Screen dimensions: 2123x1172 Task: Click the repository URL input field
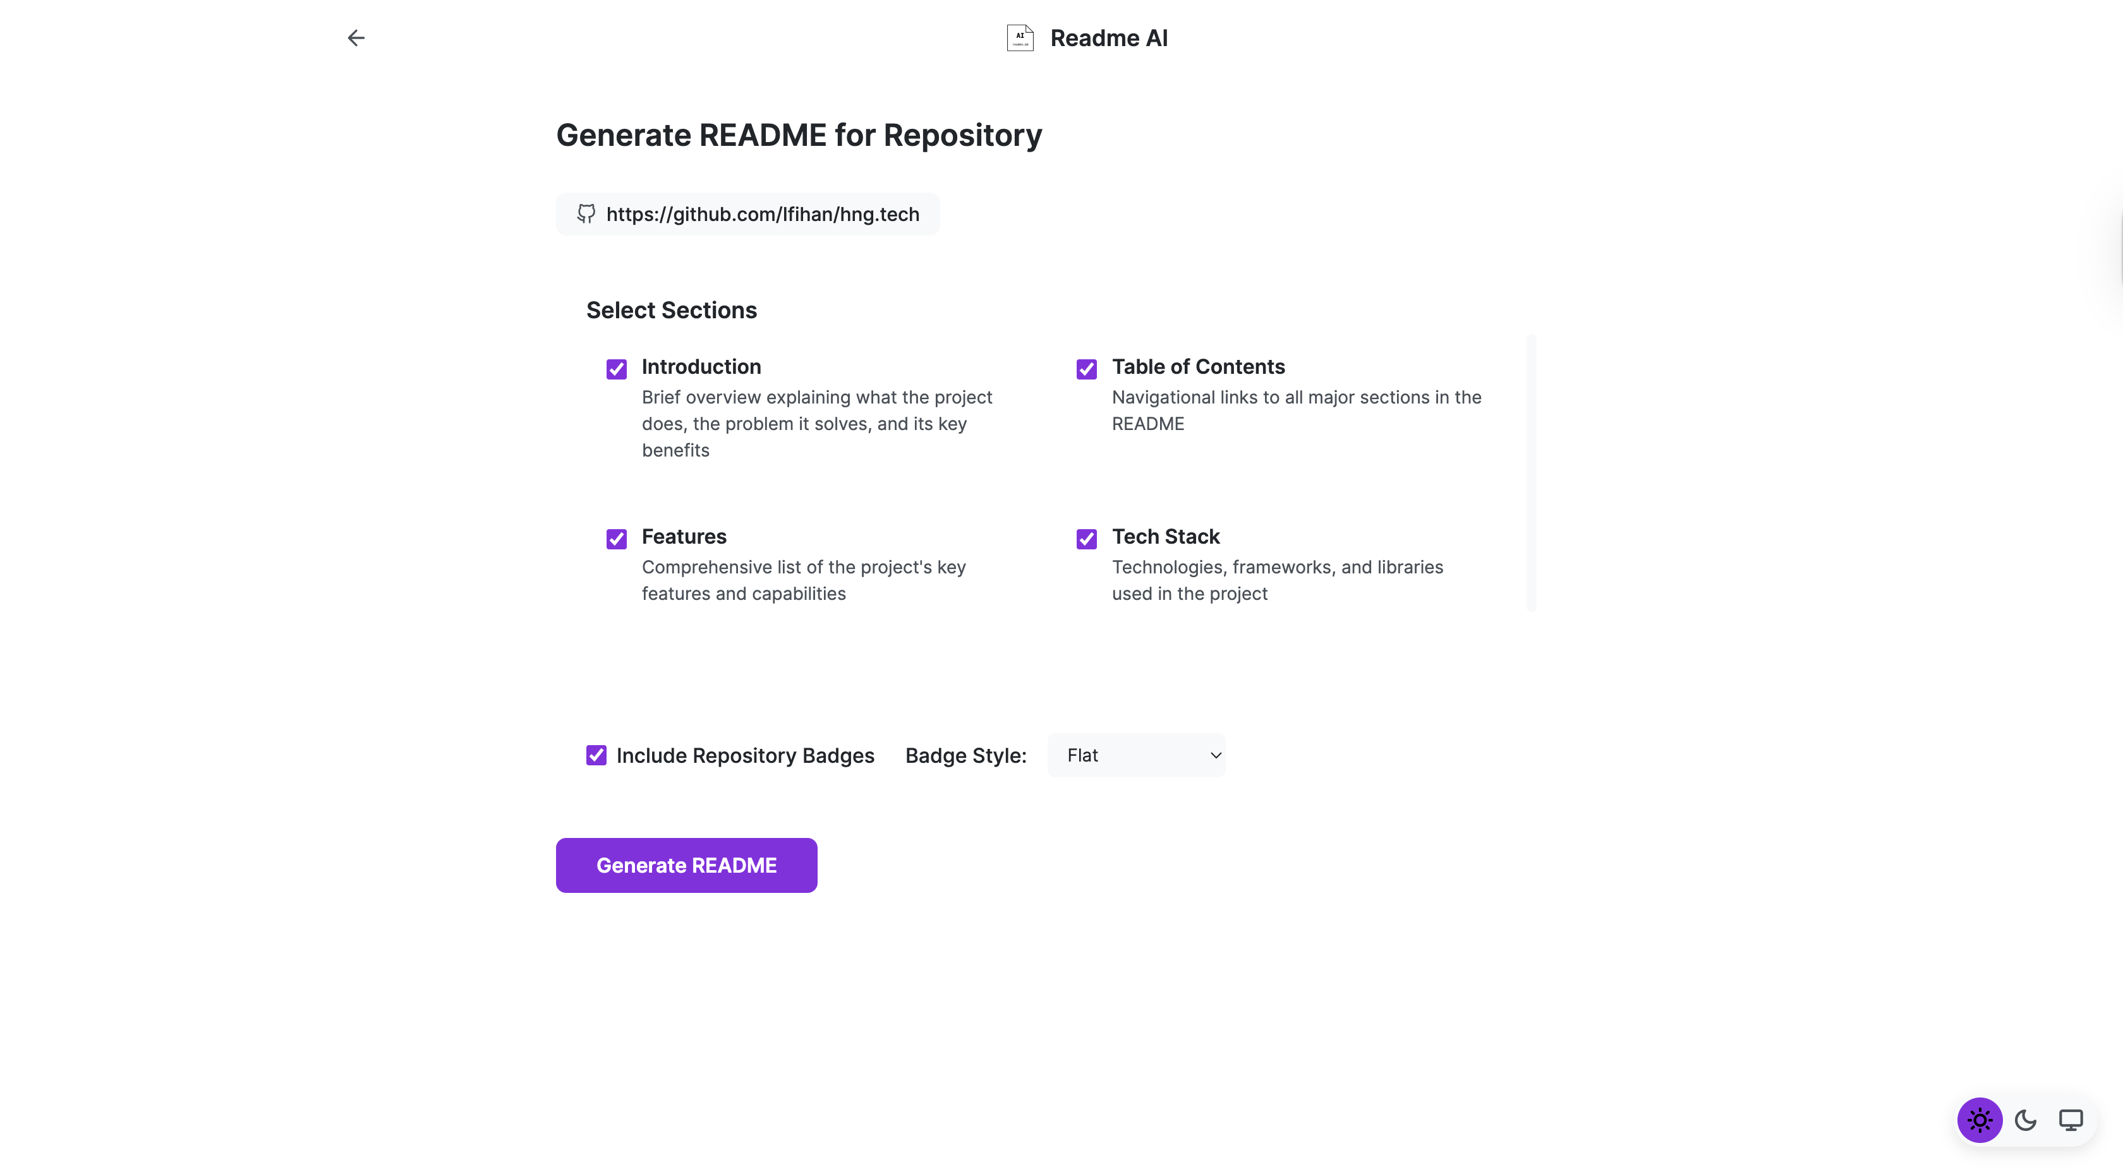pos(761,214)
